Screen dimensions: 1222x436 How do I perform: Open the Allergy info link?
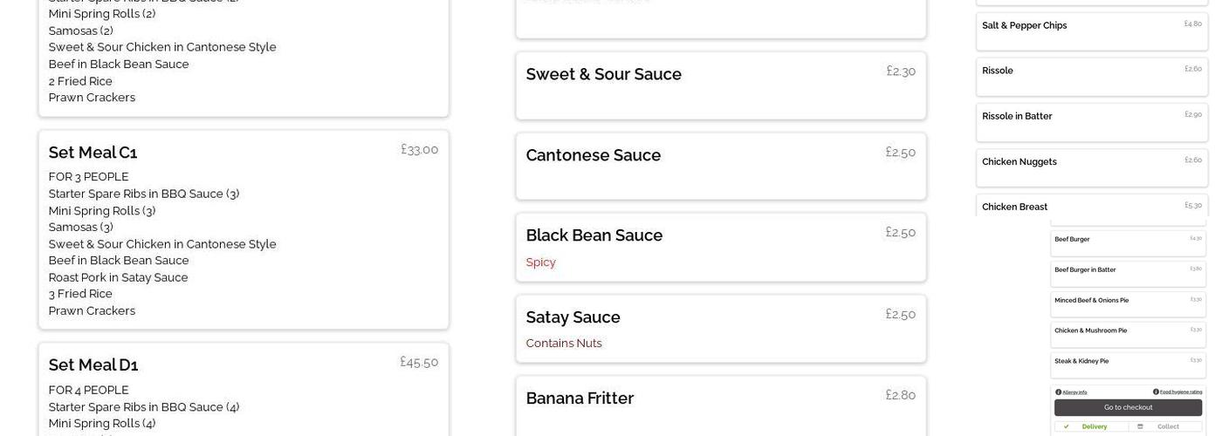[x=1074, y=392]
